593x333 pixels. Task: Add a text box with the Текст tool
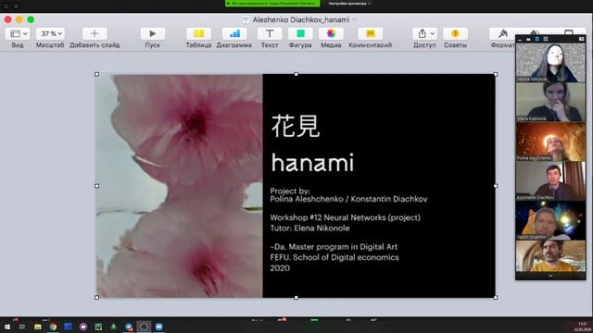click(x=270, y=33)
